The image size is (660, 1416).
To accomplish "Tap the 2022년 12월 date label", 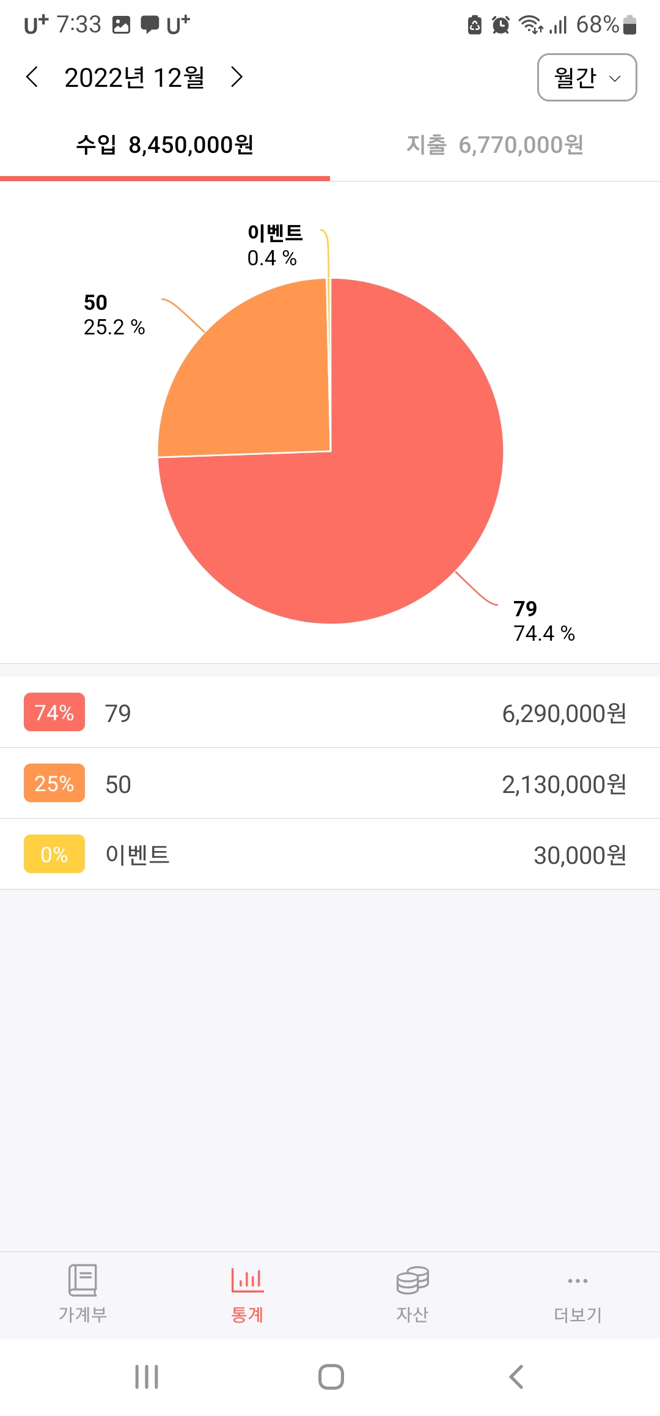I will click(134, 78).
